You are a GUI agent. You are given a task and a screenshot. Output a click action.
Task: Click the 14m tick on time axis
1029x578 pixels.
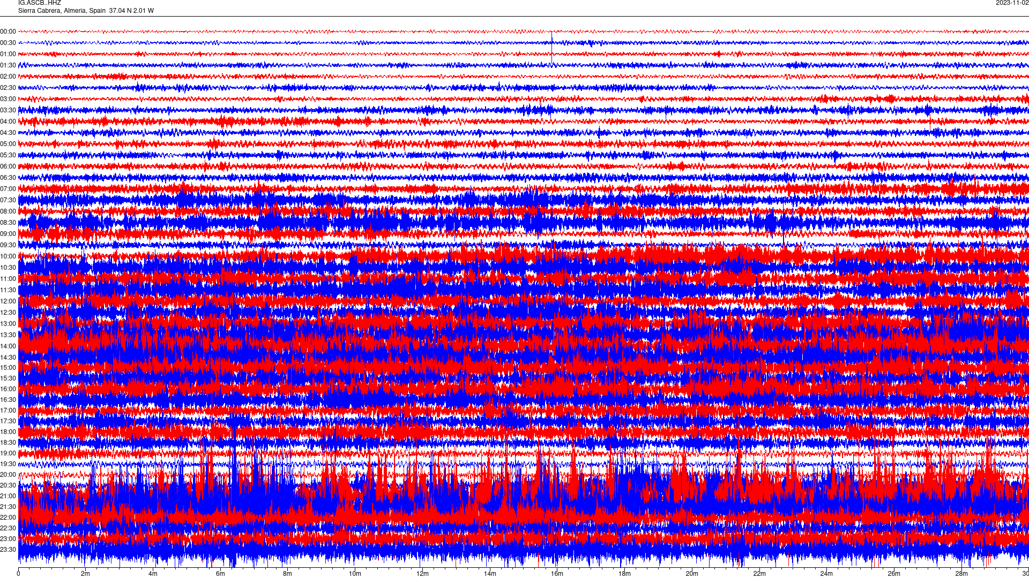[490, 574]
